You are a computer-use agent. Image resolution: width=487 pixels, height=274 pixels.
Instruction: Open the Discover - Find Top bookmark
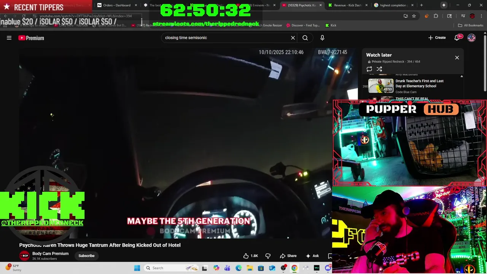[x=303, y=25]
